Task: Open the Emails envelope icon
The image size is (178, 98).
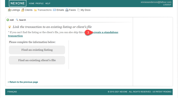Action: pos(54,10)
